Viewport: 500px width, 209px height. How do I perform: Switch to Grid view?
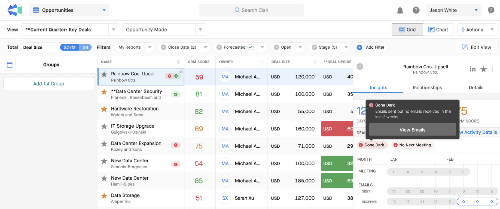pyautogui.click(x=407, y=30)
